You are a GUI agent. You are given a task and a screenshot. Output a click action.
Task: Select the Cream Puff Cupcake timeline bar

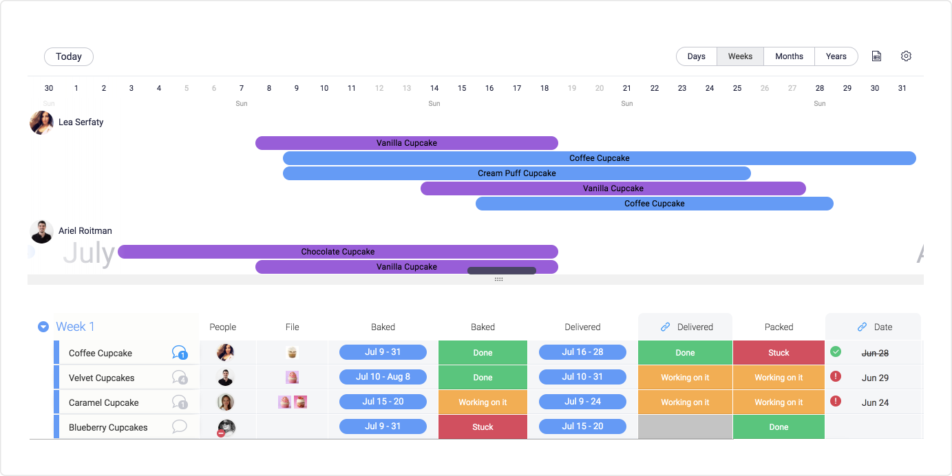pos(517,173)
